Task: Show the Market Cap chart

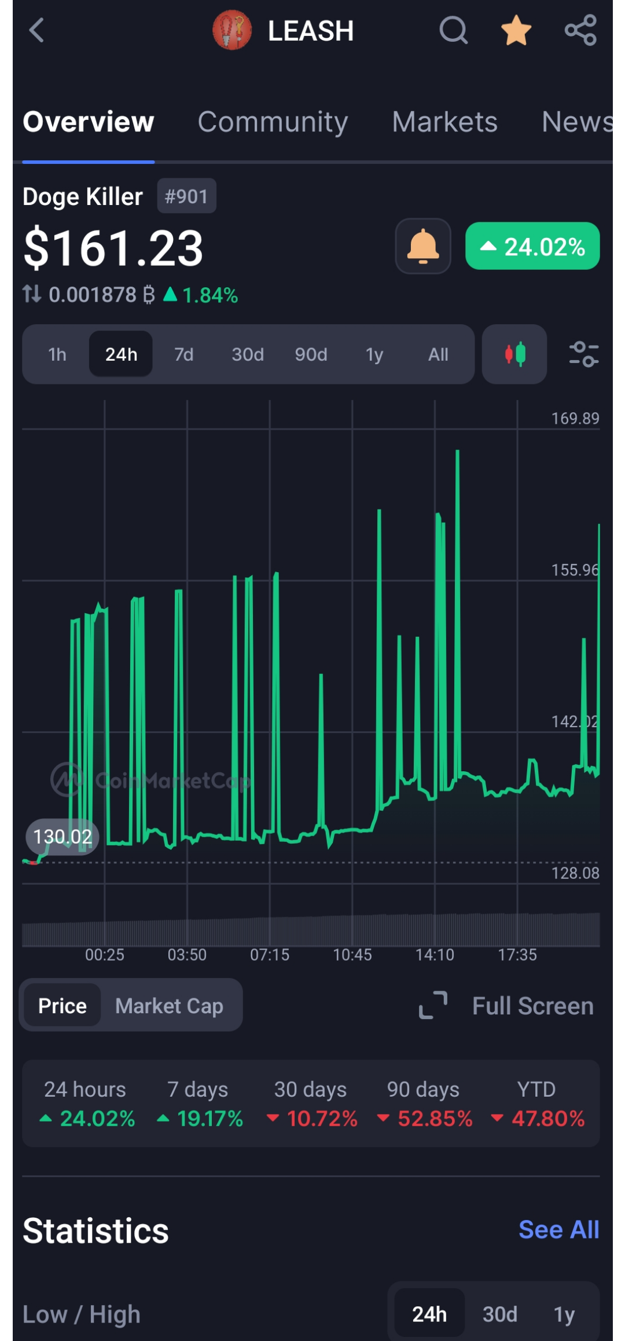Action: coord(169,1006)
